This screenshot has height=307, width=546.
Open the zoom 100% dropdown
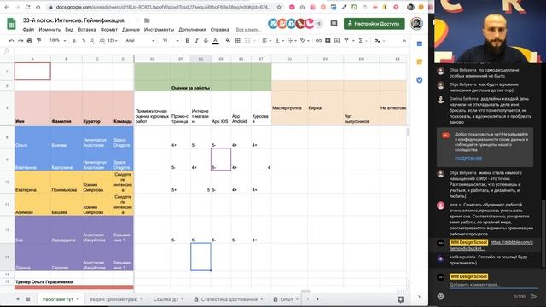57,41
